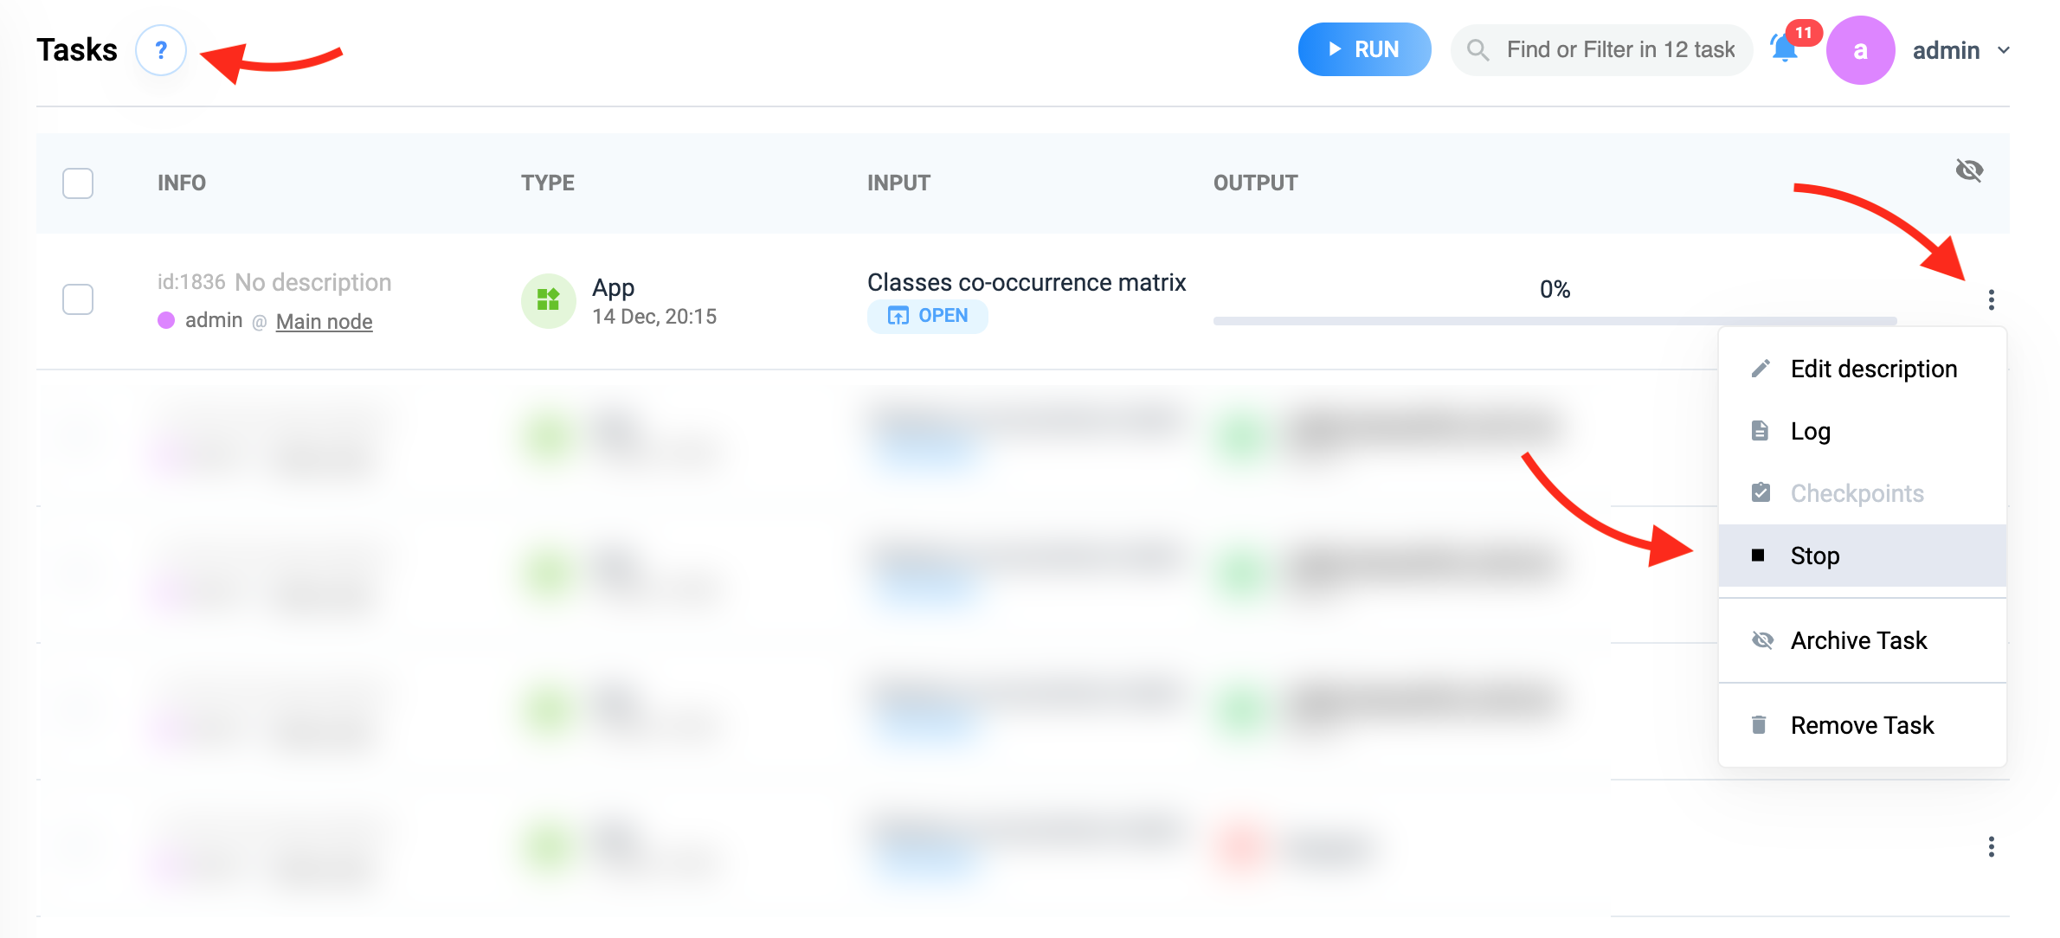This screenshot has width=2060, height=938.
Task: Click the trash icon beside Remove Task
Action: click(x=1759, y=725)
